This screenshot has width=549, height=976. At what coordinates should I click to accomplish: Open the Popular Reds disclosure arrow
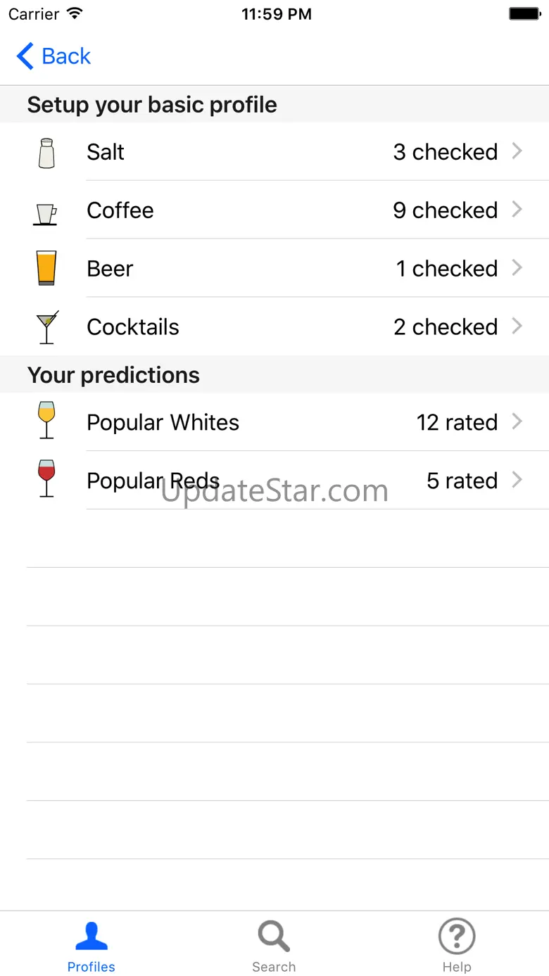click(517, 480)
